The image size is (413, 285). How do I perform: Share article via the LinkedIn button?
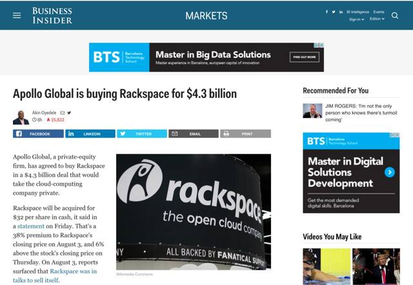tap(90, 133)
